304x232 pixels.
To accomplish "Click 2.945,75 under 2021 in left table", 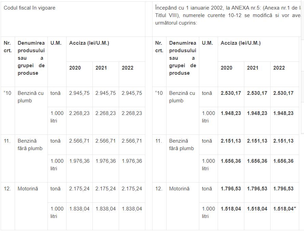I will coord(105,93).
